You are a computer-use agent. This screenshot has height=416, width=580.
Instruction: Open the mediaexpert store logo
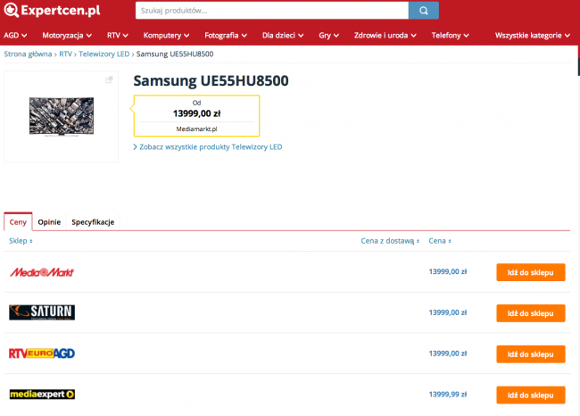point(42,395)
